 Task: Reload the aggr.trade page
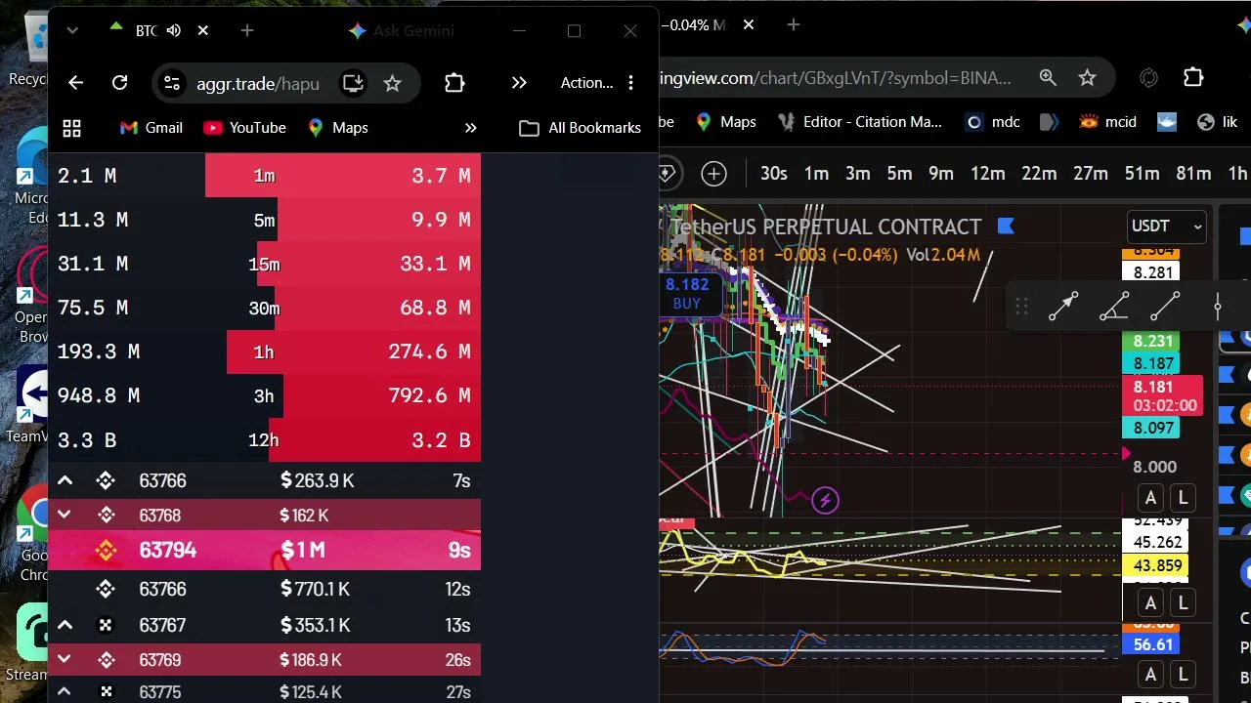point(119,83)
